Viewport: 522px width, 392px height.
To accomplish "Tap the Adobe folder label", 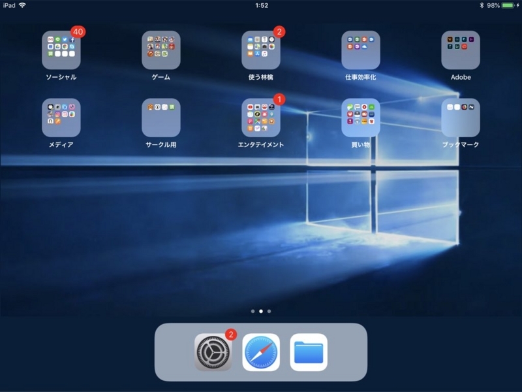I will [461, 77].
